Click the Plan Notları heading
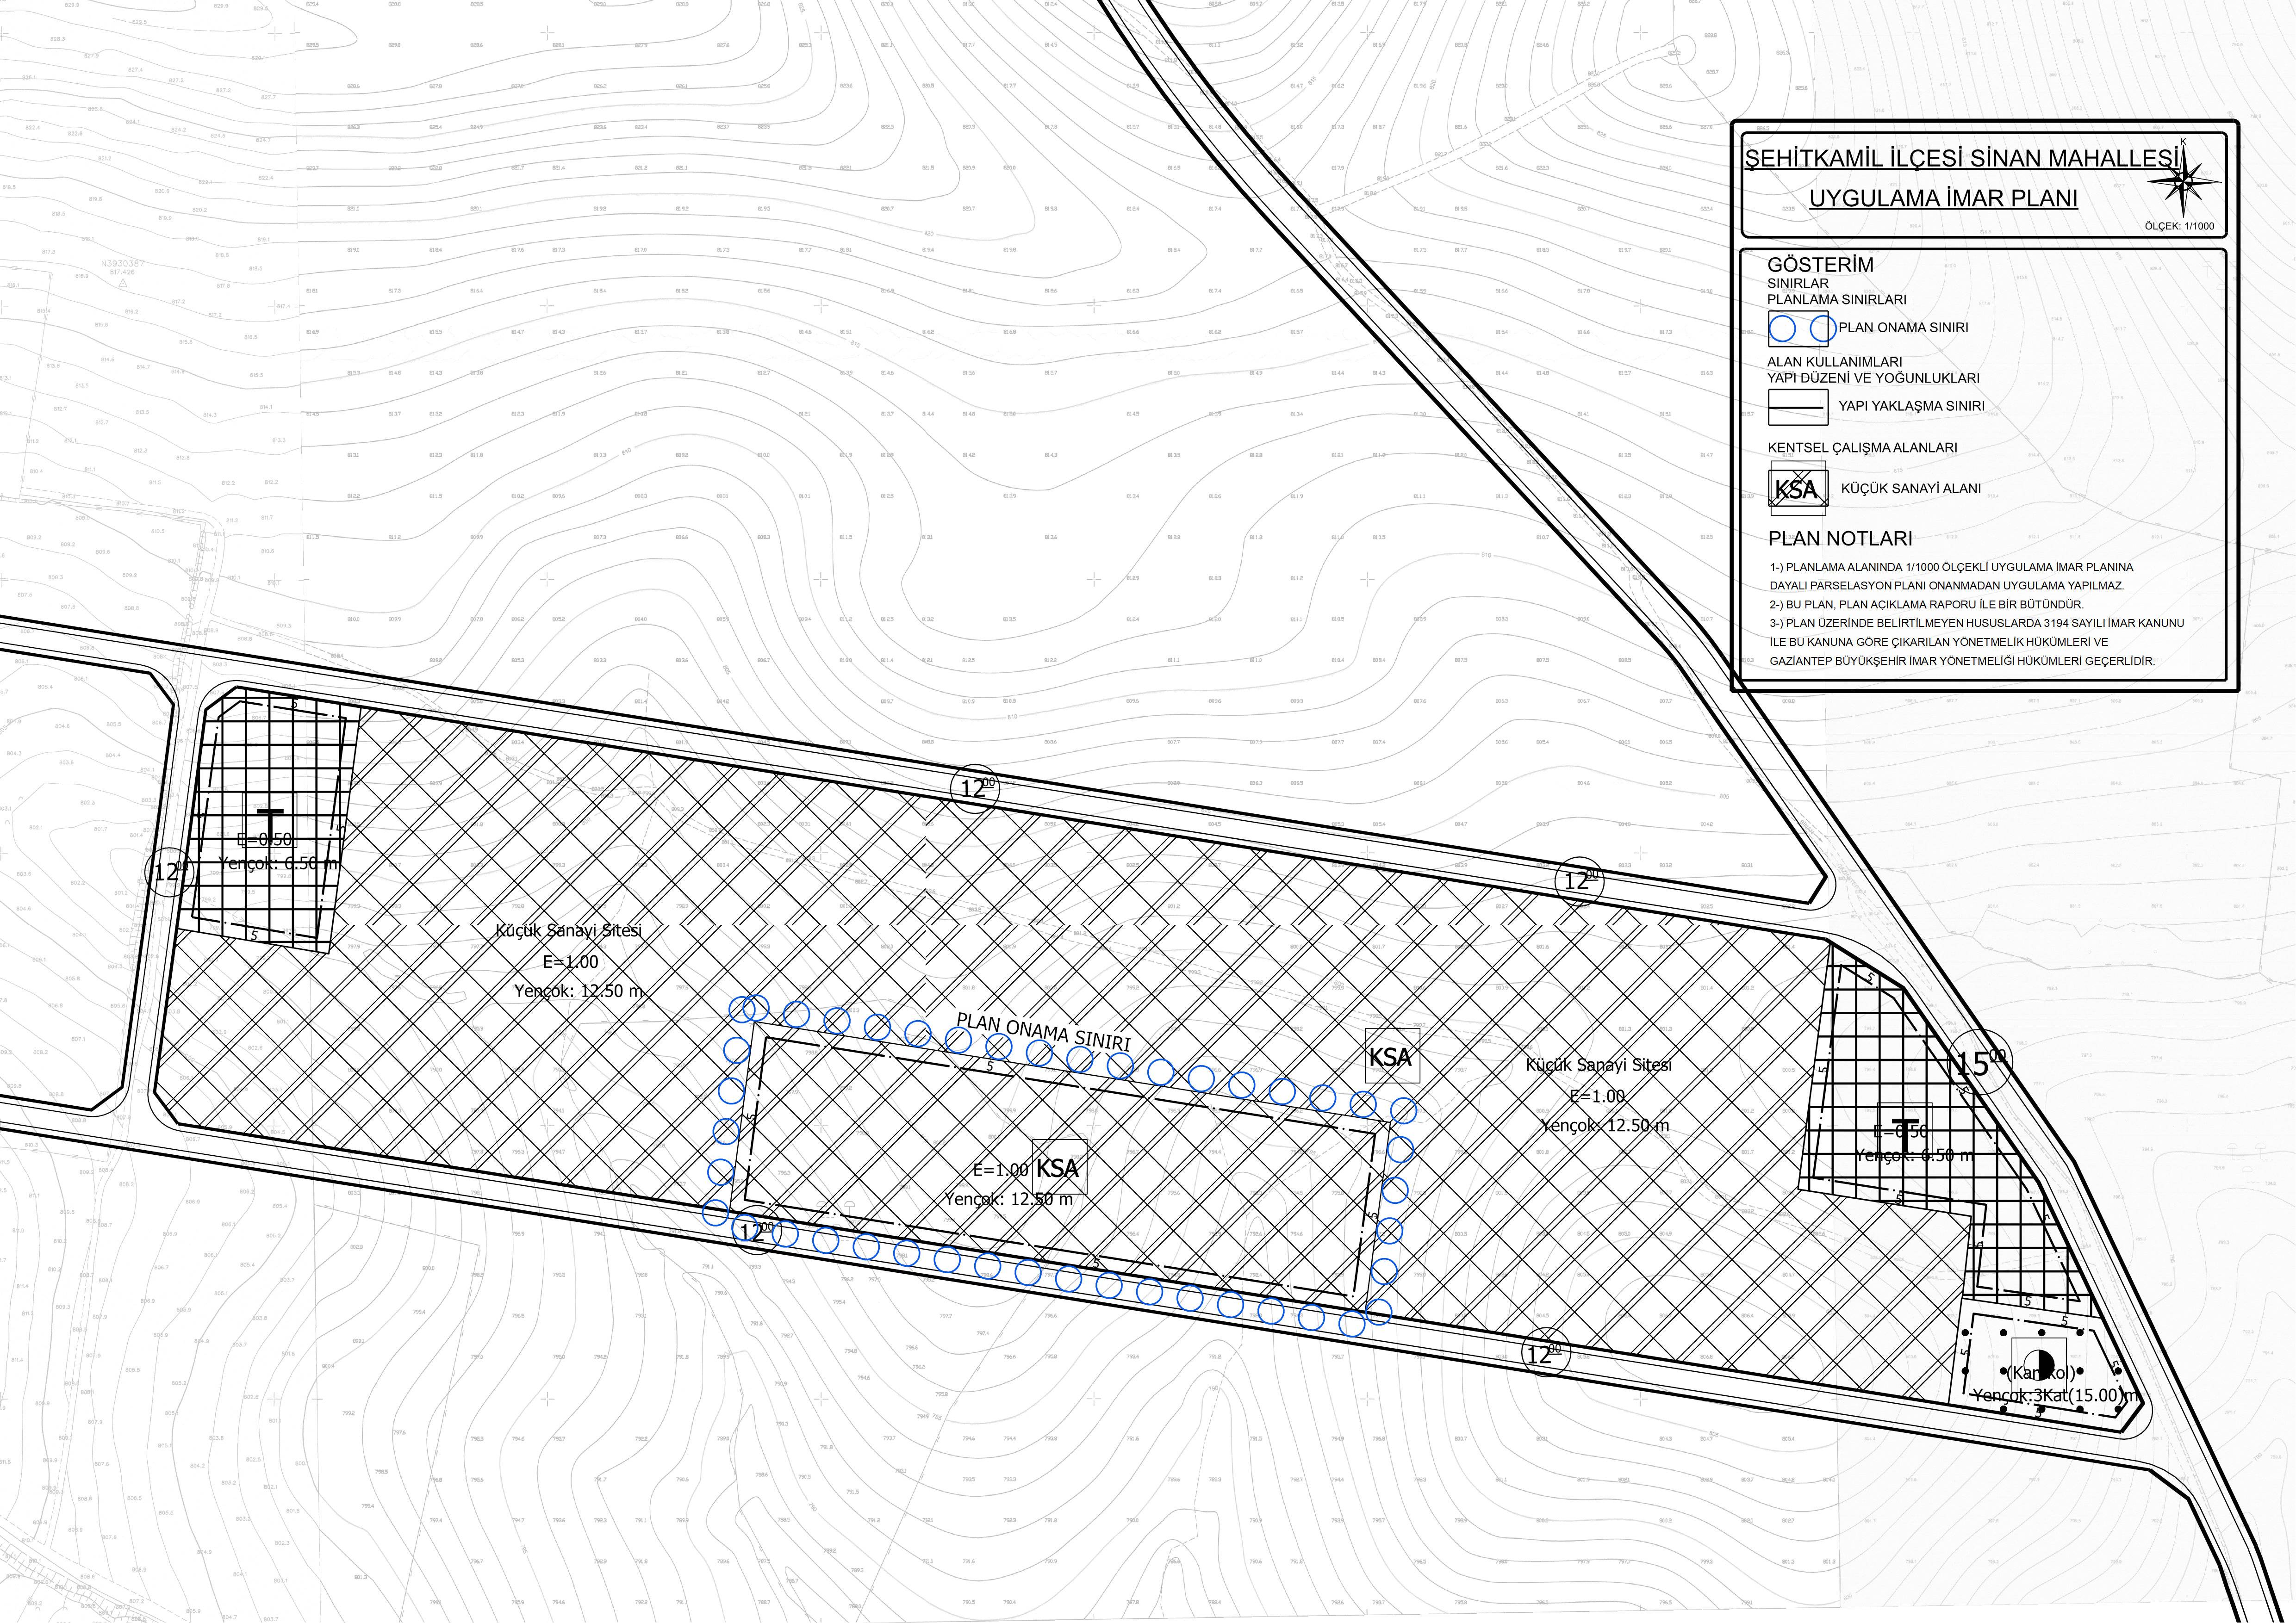Screen dimensions: 2296x1623 1840,539
